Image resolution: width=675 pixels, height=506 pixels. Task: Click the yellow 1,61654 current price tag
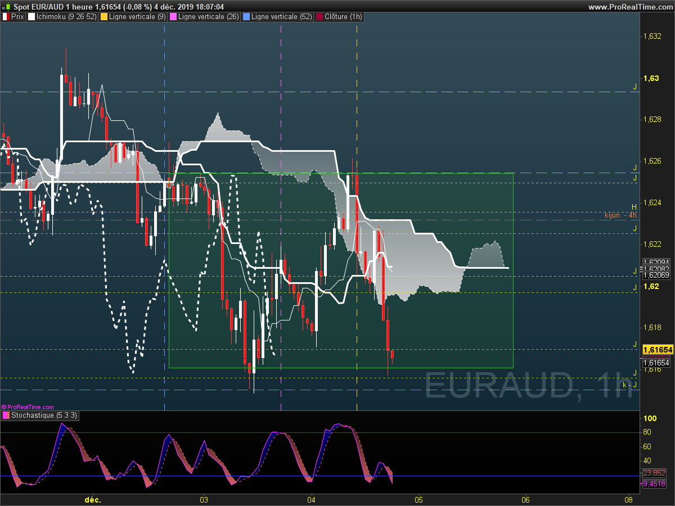(658, 350)
